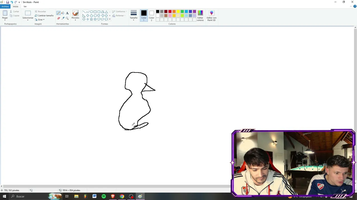
Task: Pick the yellow color swatch
Action: 178,12
